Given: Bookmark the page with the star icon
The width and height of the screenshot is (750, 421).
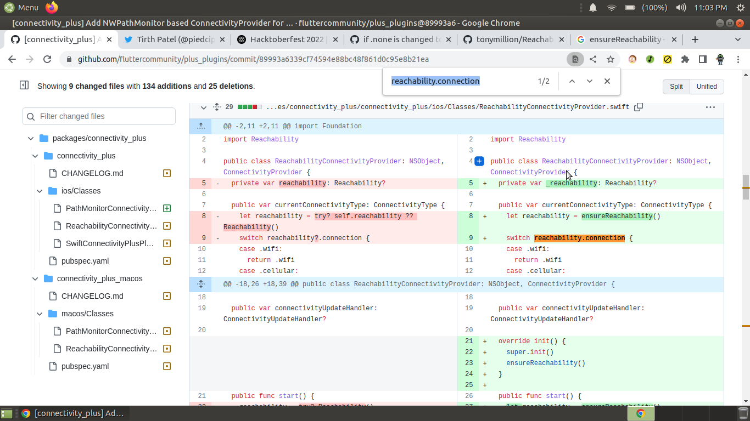Looking at the screenshot, I should [x=612, y=59].
